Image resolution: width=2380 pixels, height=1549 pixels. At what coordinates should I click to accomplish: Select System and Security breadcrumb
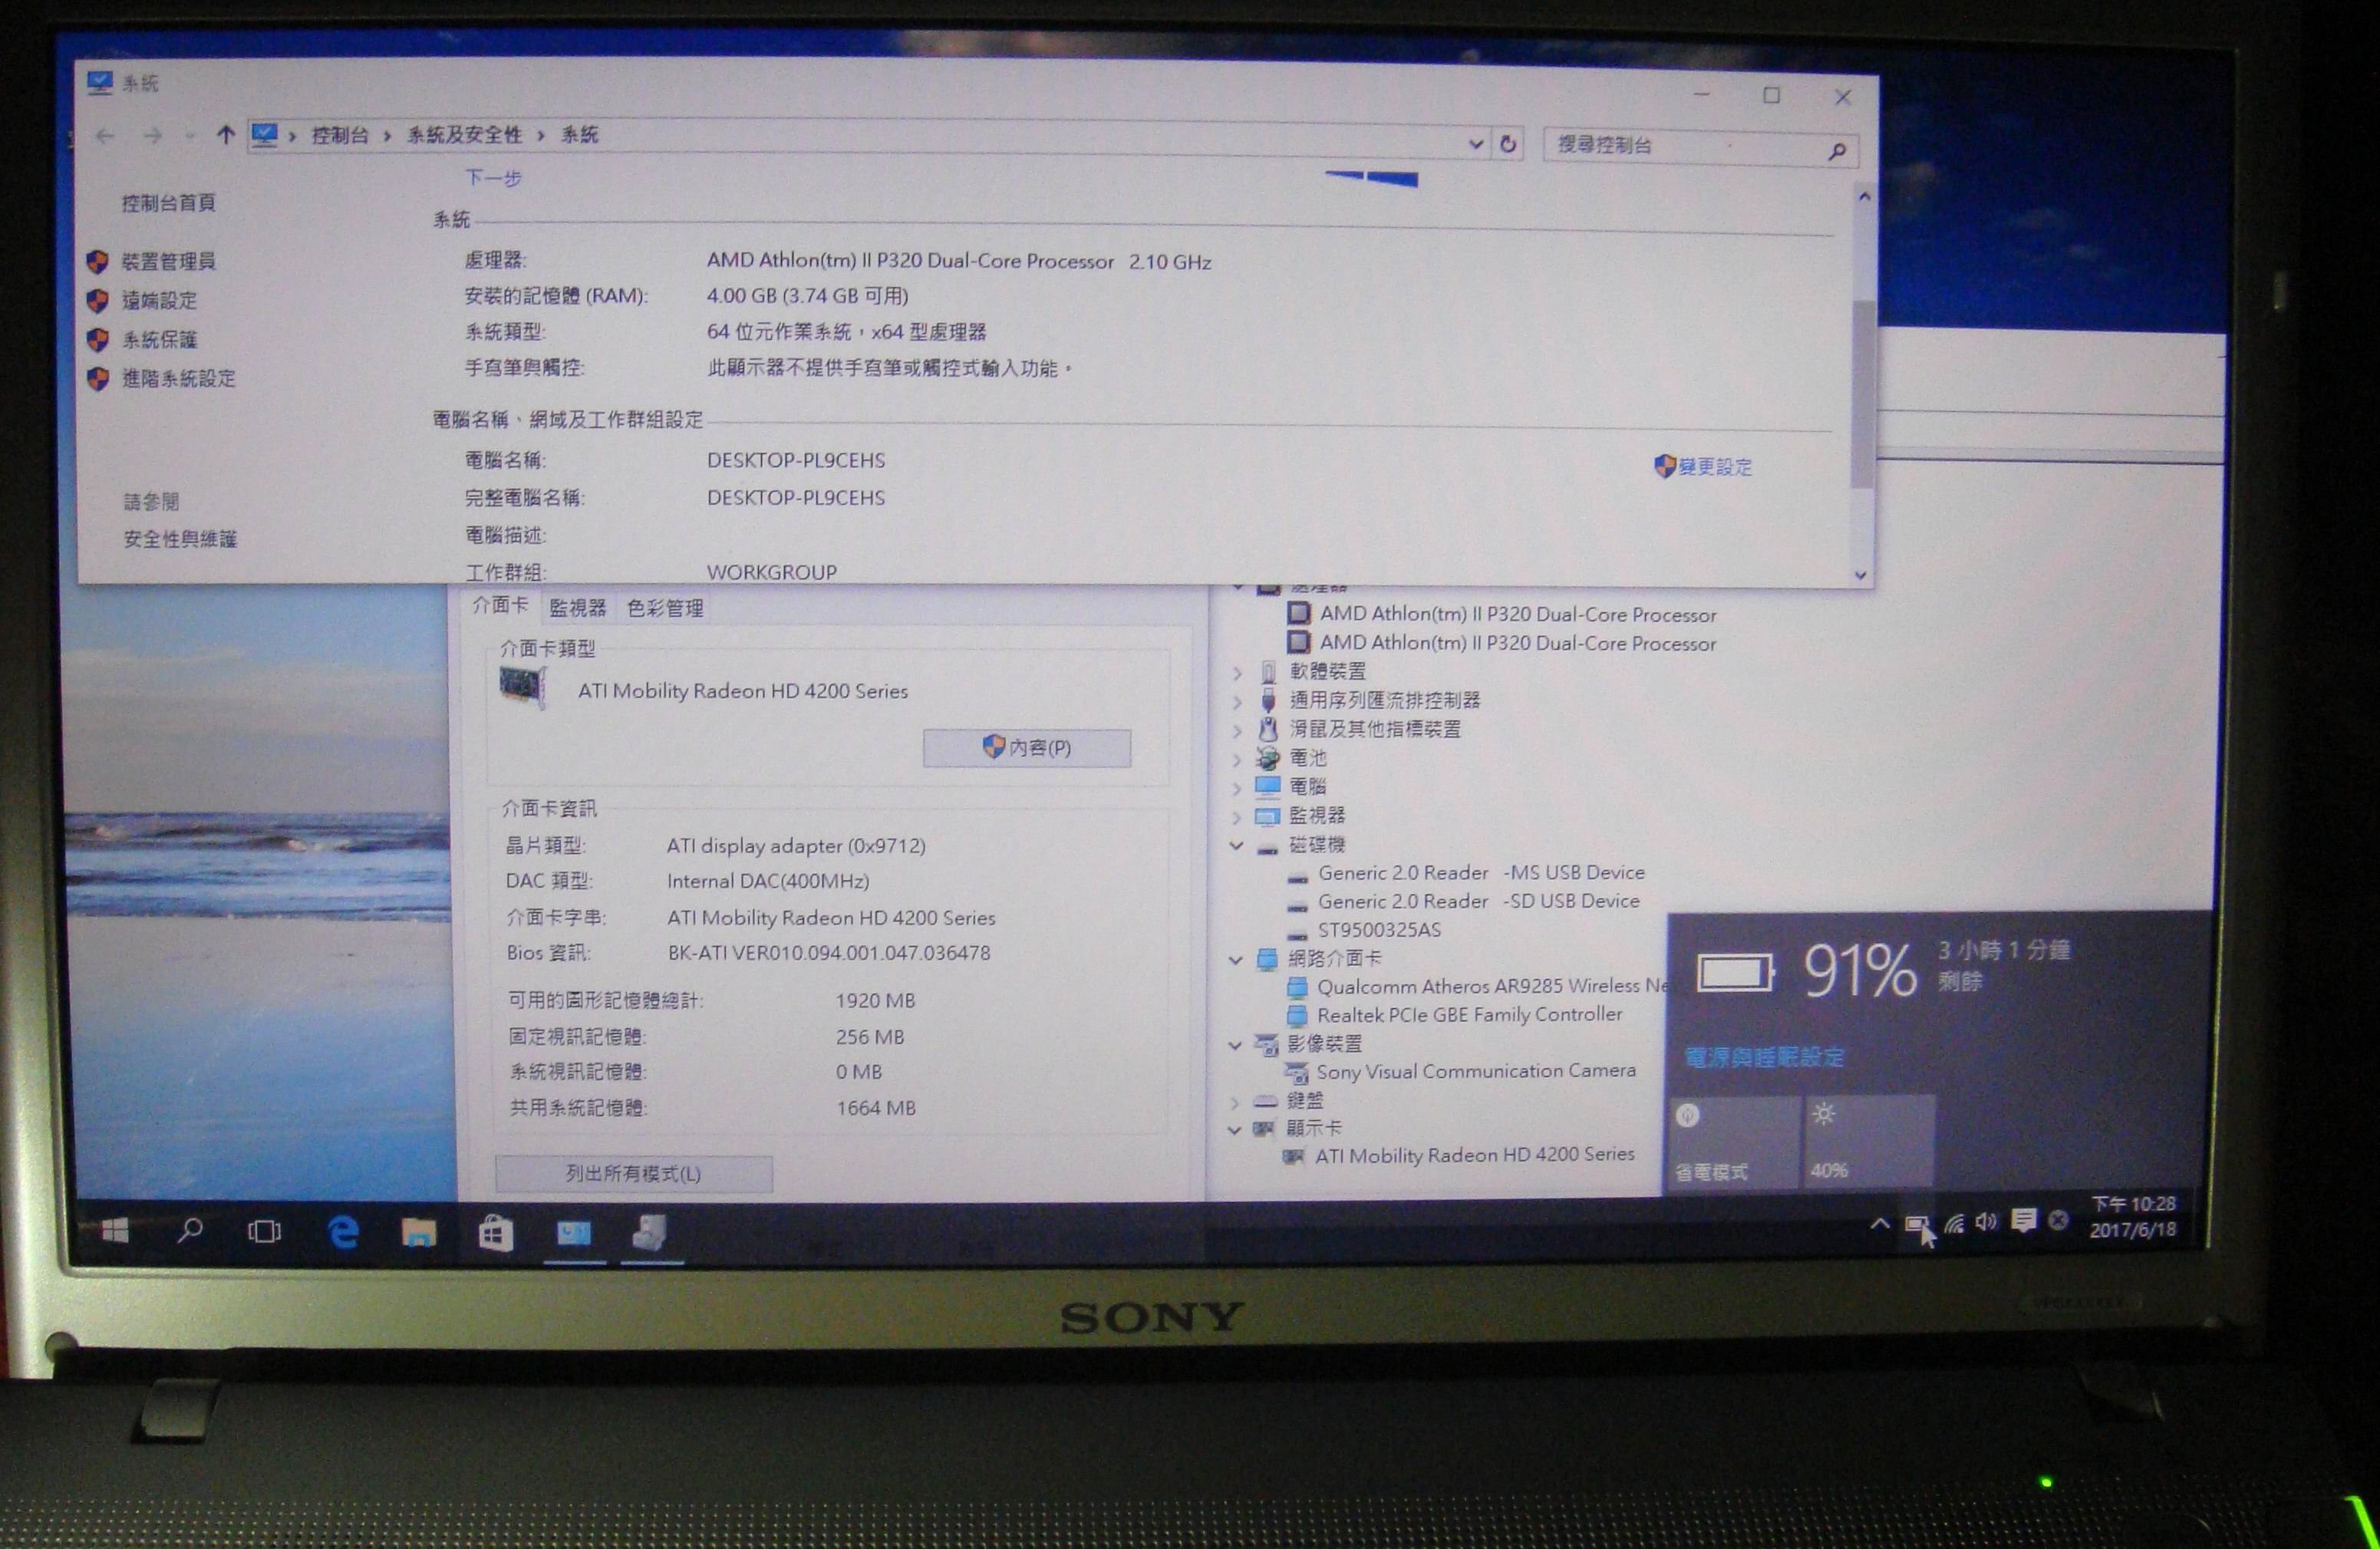pyautogui.click(x=464, y=135)
